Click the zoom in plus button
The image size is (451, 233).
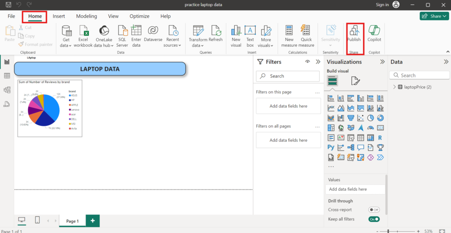pos(418,231)
